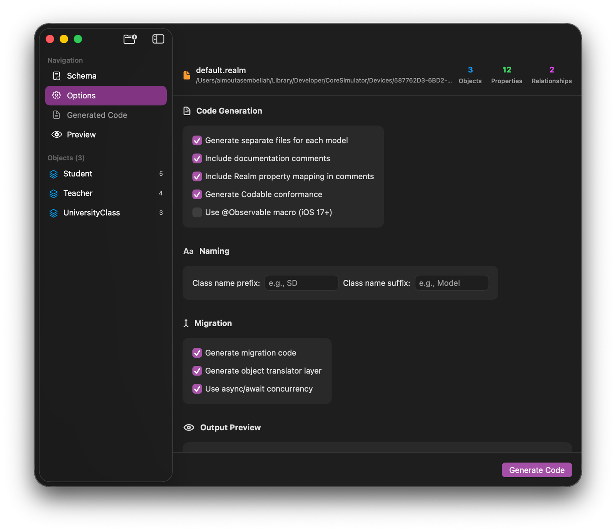
Task: Click the Class name prefix field
Action: (x=301, y=283)
